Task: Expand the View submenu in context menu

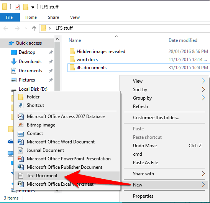Action: (x=164, y=81)
